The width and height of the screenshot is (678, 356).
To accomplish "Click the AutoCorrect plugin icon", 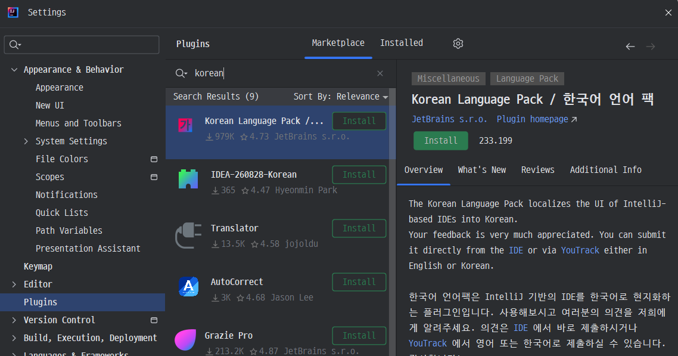I will (x=188, y=286).
